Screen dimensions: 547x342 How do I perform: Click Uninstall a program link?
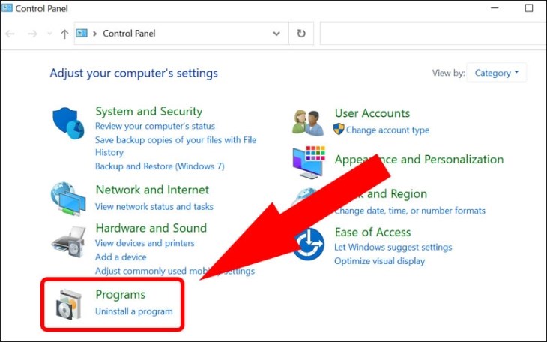(x=134, y=311)
